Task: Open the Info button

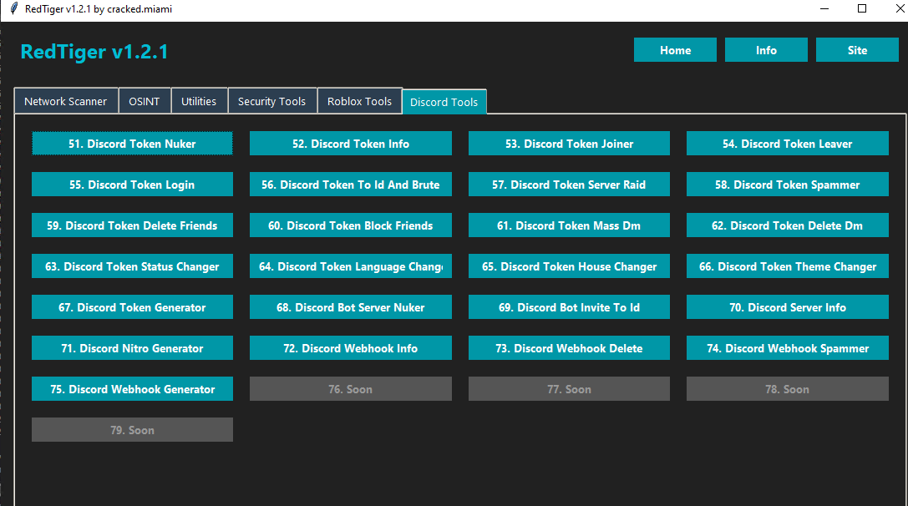Action: click(x=766, y=50)
